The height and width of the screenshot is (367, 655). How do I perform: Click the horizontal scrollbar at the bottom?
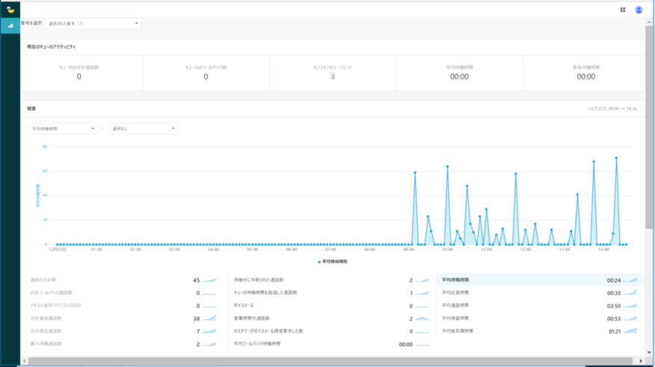[x=299, y=362]
